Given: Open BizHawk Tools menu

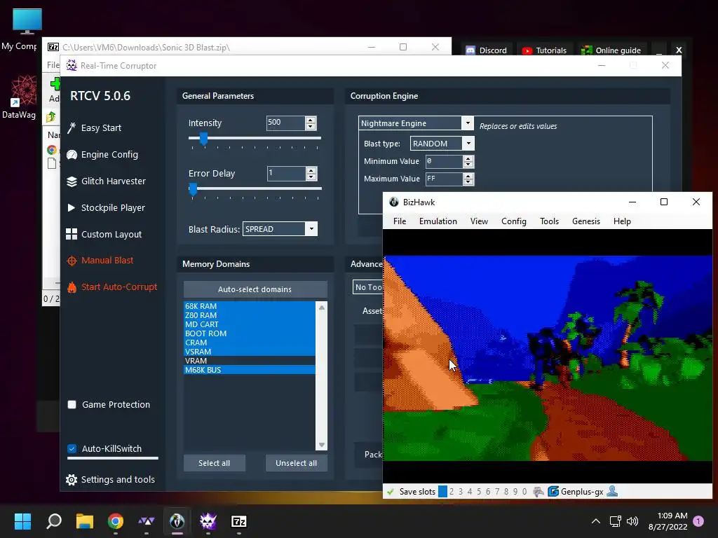Looking at the screenshot, I should [549, 221].
